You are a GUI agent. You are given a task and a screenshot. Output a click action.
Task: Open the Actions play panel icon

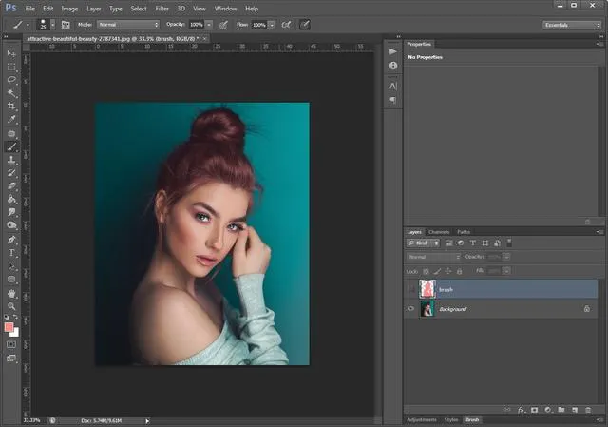click(x=392, y=51)
